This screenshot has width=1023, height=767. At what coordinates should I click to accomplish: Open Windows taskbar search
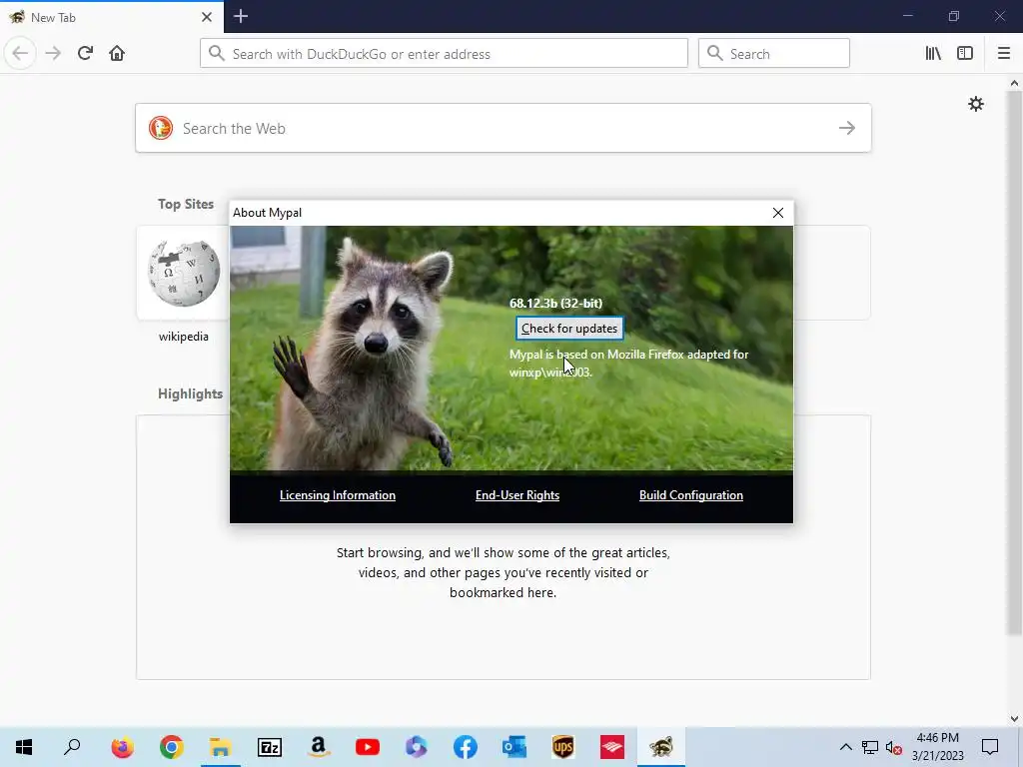tap(72, 747)
